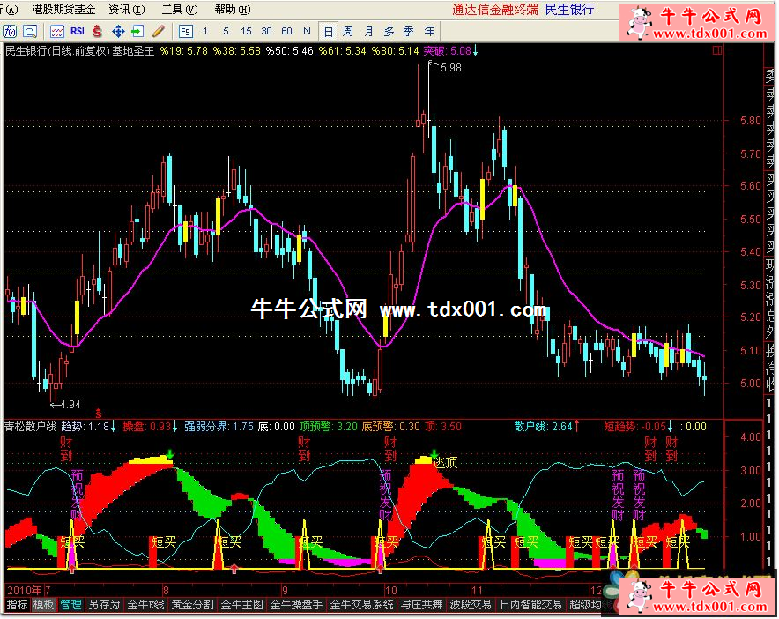The width and height of the screenshot is (779, 619).
Task: Select the 金牛交易系统 template tab
Action: [x=361, y=605]
